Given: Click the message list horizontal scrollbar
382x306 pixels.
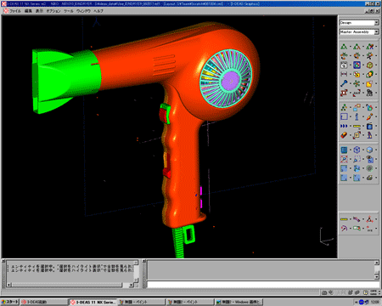Looking at the screenshot, I should [x=70, y=285].
